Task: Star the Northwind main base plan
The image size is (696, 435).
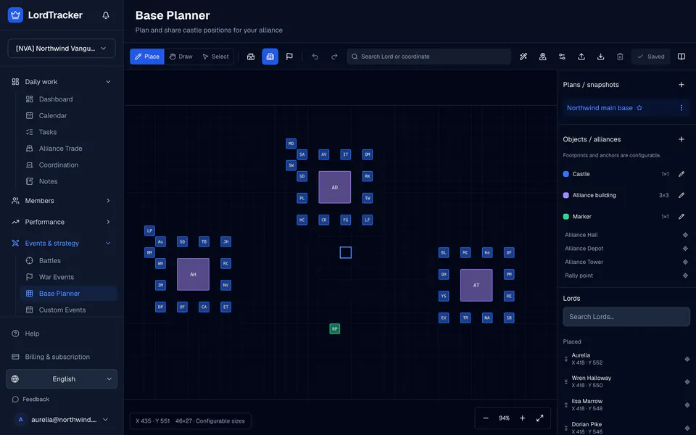Action: pos(639,108)
